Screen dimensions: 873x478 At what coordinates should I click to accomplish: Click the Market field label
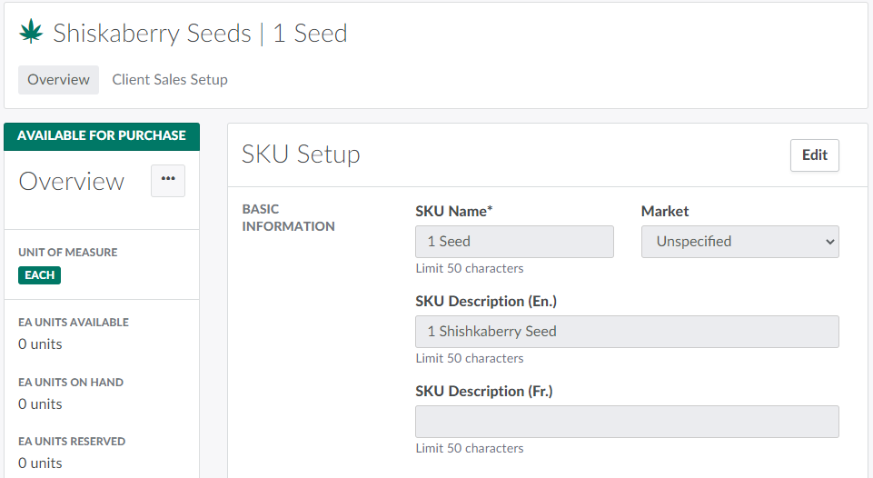[x=665, y=212]
